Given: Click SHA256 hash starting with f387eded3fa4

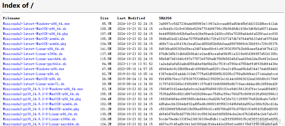Looking at the screenshot, I should 218,74.
